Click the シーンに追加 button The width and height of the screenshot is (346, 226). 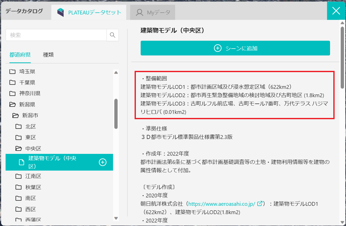point(235,48)
